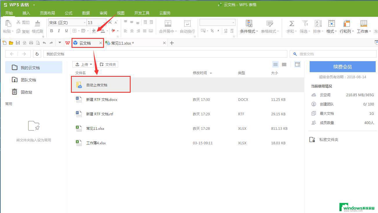Switch to list view mode
378x213 pixels.
[275, 64]
